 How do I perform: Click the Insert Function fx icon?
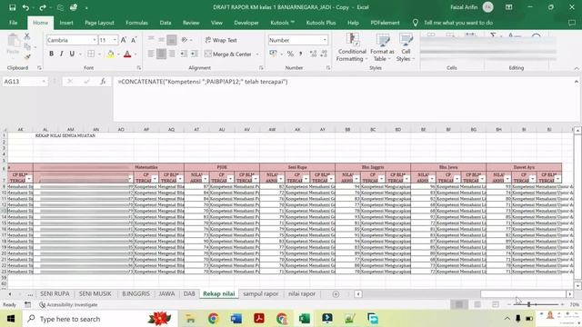pyautogui.click(x=103, y=82)
